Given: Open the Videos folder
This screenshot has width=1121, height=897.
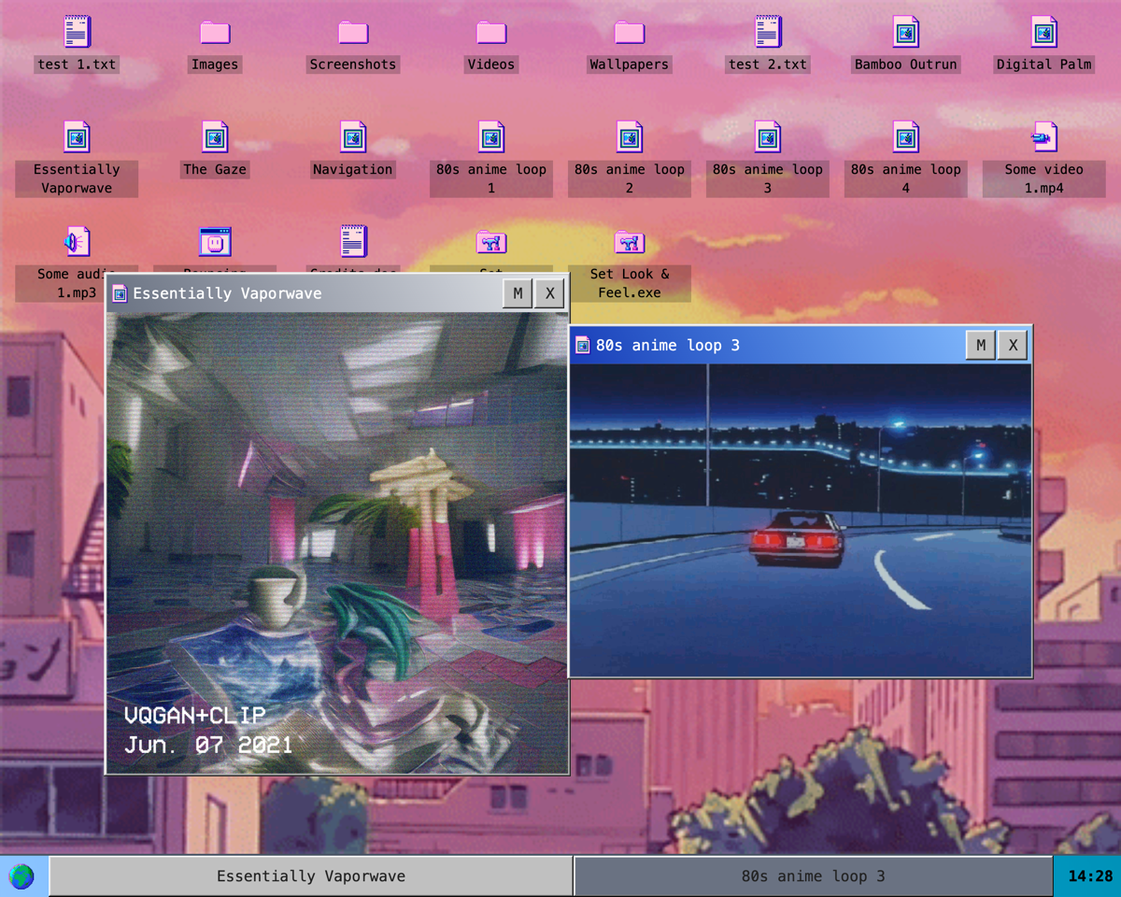Looking at the screenshot, I should [490, 32].
